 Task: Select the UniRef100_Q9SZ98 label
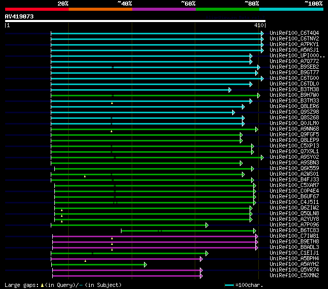294,112
